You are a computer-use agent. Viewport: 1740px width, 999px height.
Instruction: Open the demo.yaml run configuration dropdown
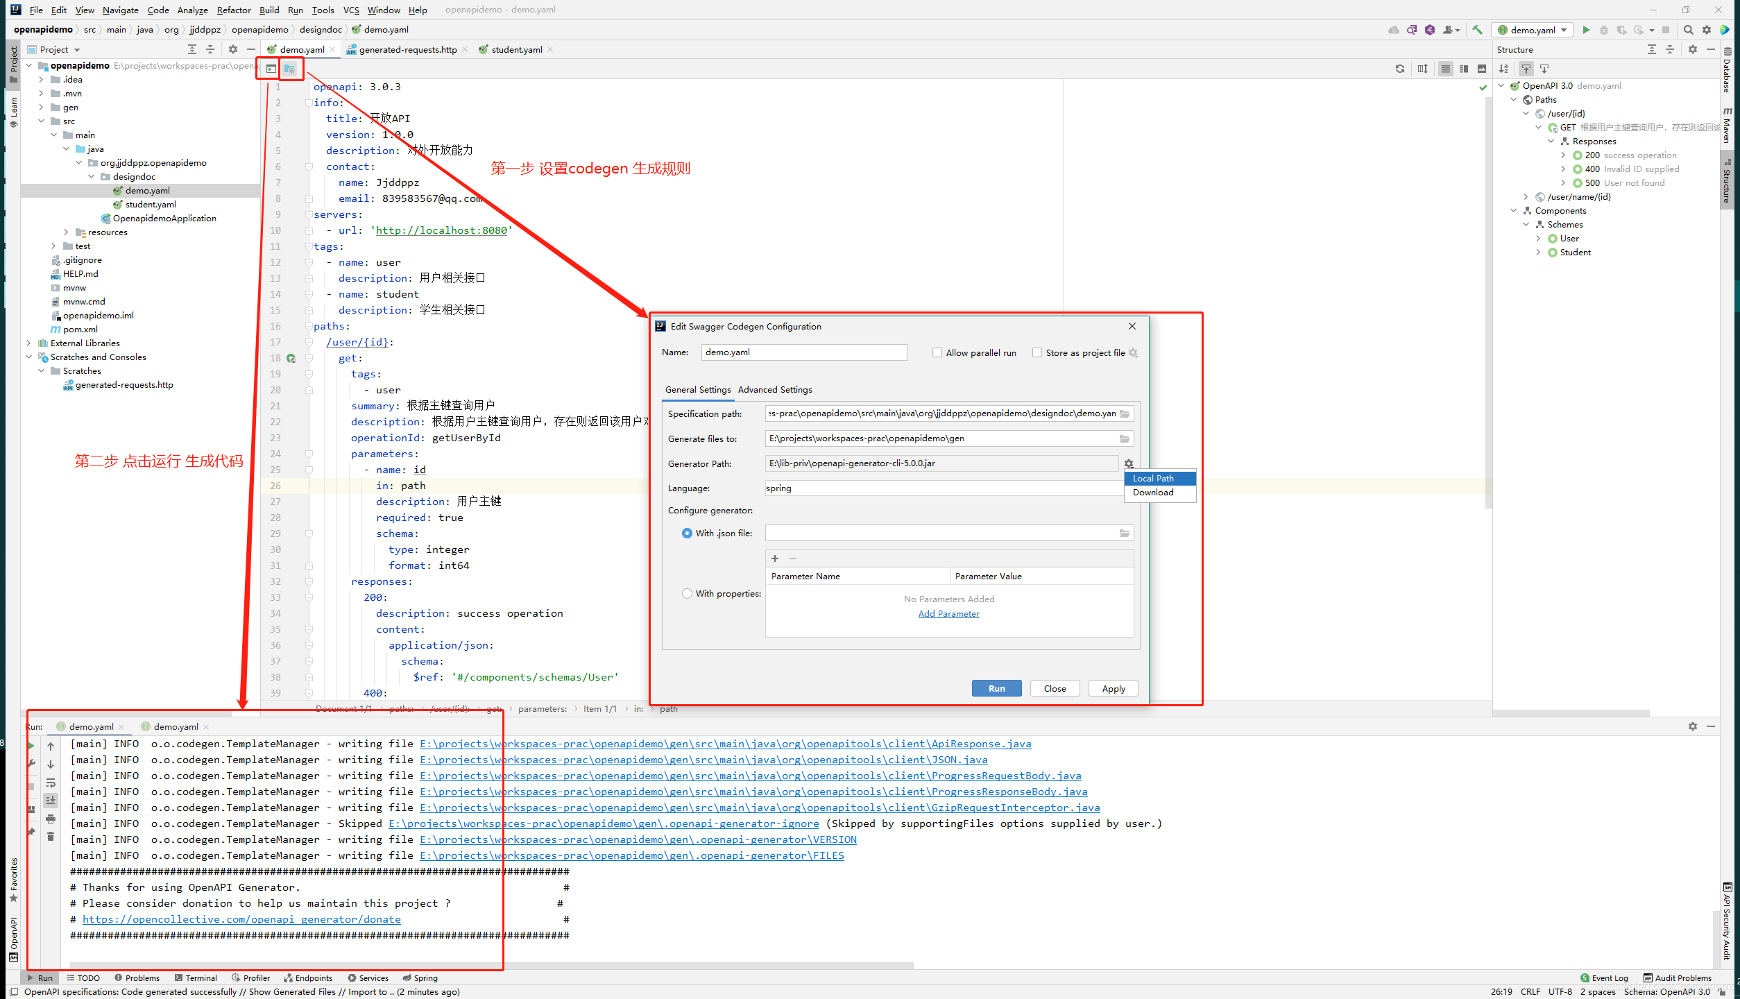pyautogui.click(x=1534, y=30)
